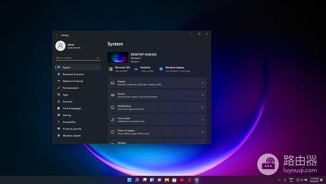Maximize the Settings window
This screenshot has width=326, height=184.
[199, 34]
